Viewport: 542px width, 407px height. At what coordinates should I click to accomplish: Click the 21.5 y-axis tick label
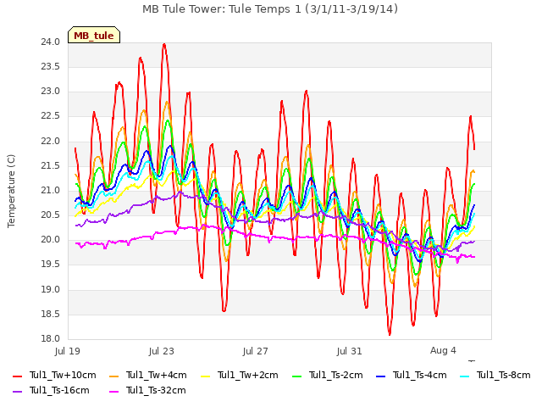point(51,166)
